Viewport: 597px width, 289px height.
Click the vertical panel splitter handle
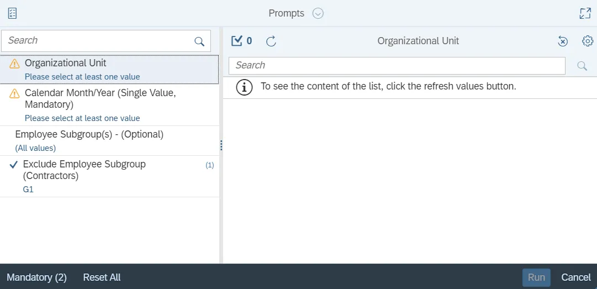221,145
